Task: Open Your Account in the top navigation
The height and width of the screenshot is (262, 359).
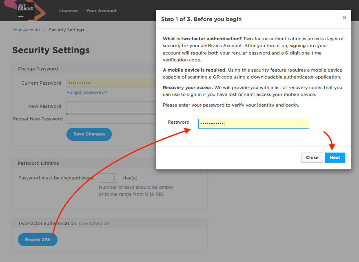Action: [101, 11]
